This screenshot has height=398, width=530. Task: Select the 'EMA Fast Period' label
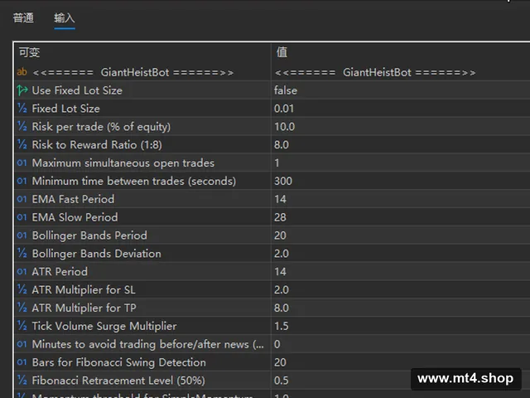pyautogui.click(x=73, y=199)
